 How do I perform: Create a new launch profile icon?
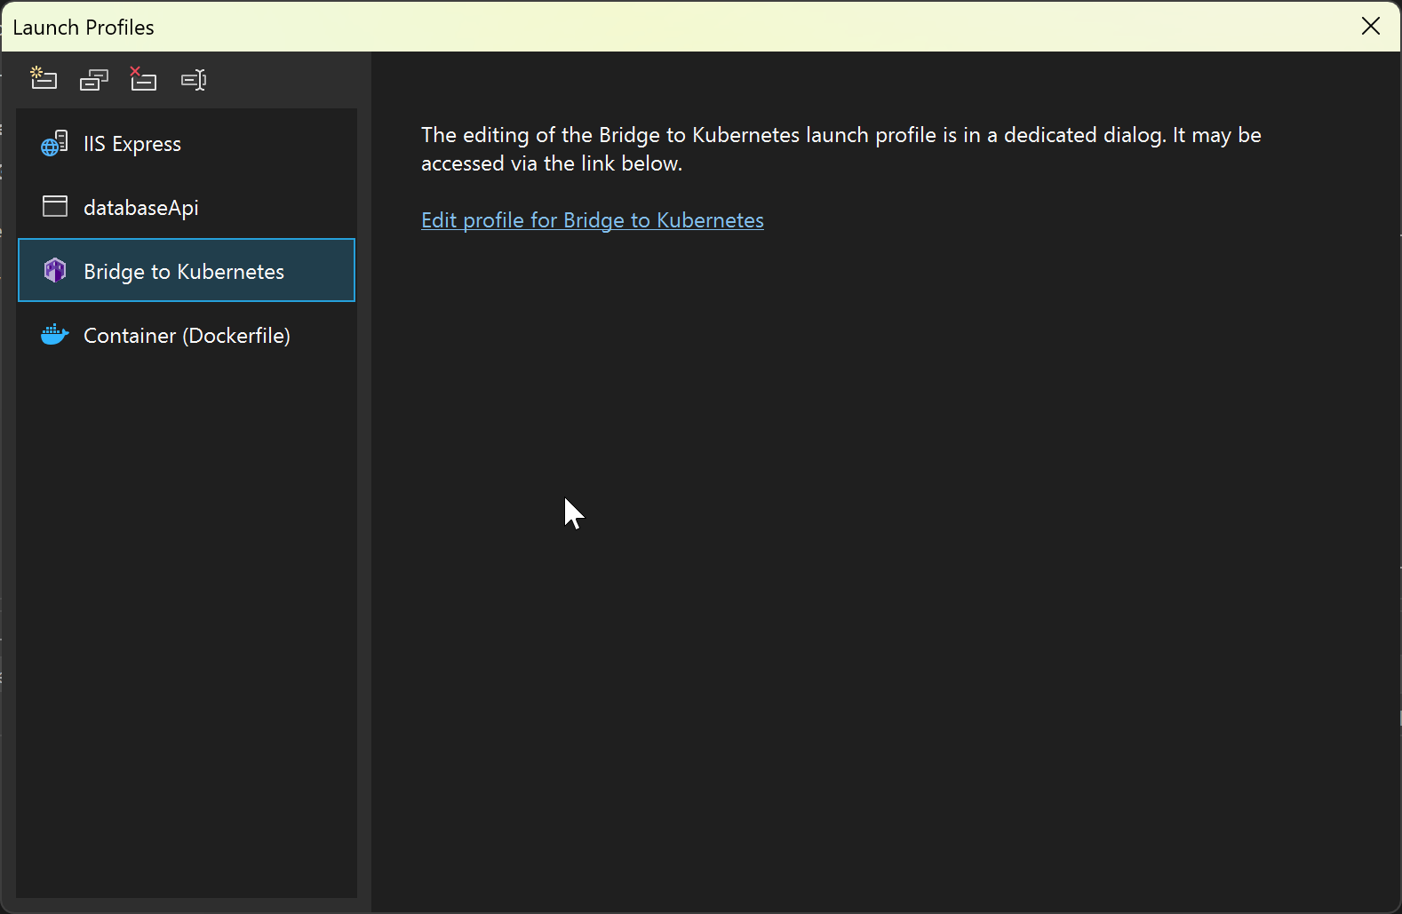(44, 79)
